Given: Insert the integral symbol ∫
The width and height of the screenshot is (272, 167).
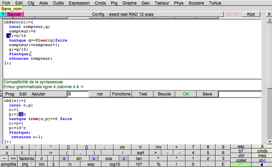Looking at the screenshot, I should point(53,159).
